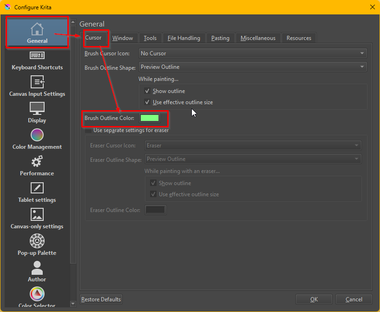This screenshot has height=312, width=380.
Task: Click sidebar scrollbar up arrow
Action: click(x=73, y=22)
